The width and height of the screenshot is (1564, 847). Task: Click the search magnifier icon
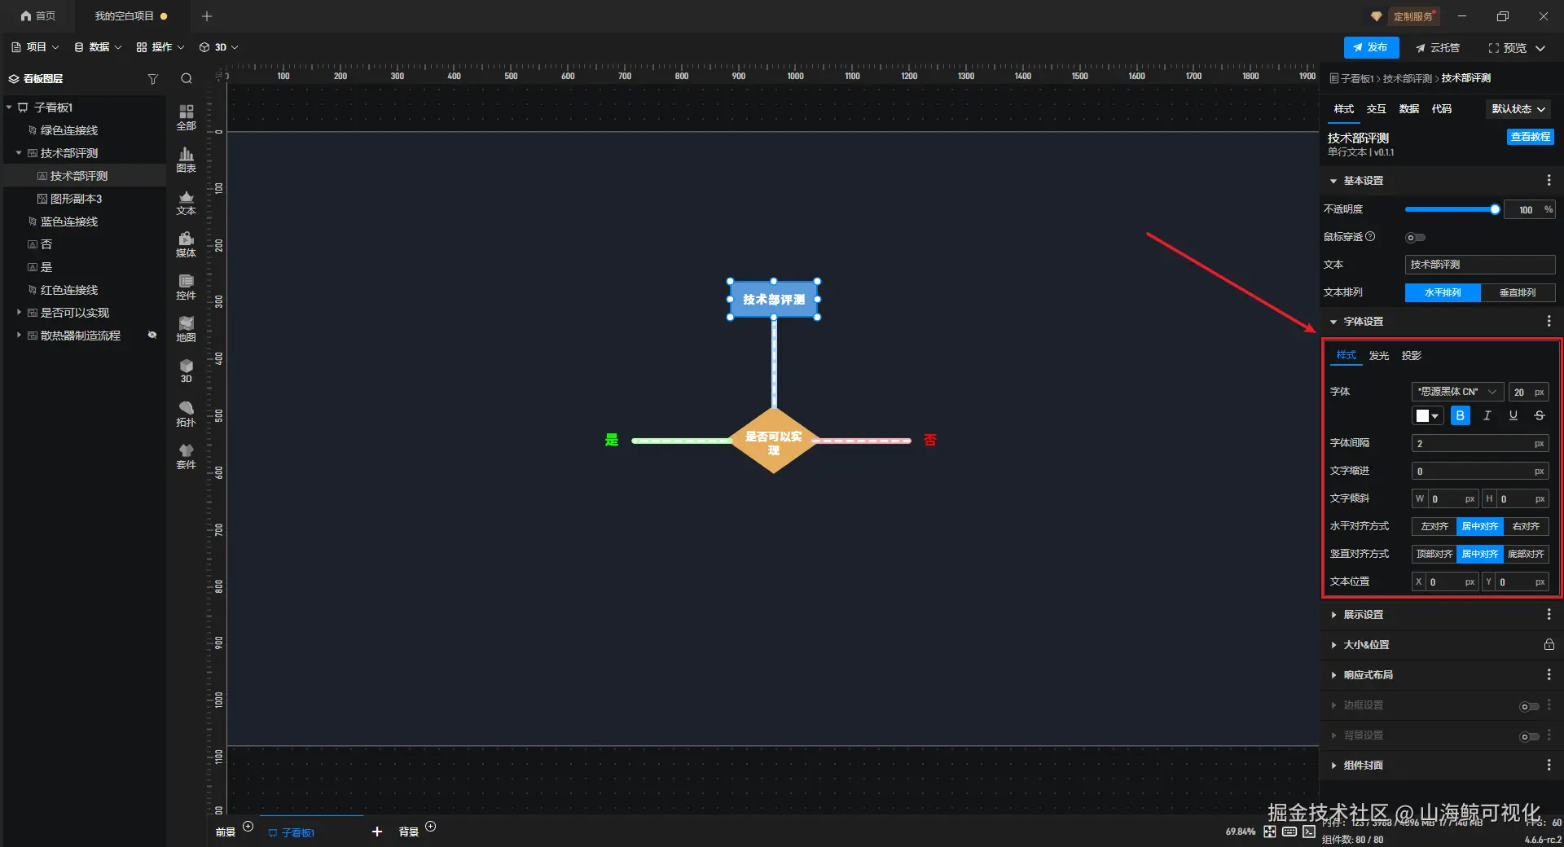point(187,79)
